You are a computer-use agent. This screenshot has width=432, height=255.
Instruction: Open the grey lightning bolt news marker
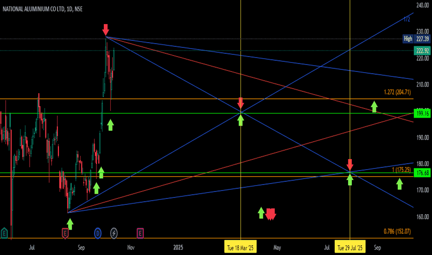(x=114, y=233)
